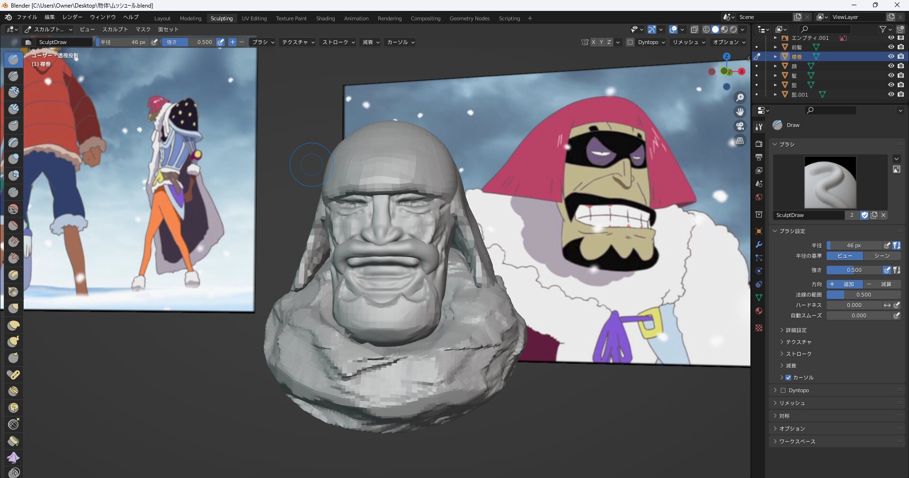Click the 強さ strength slider in properties
909x478 pixels.
pyautogui.click(x=854, y=270)
